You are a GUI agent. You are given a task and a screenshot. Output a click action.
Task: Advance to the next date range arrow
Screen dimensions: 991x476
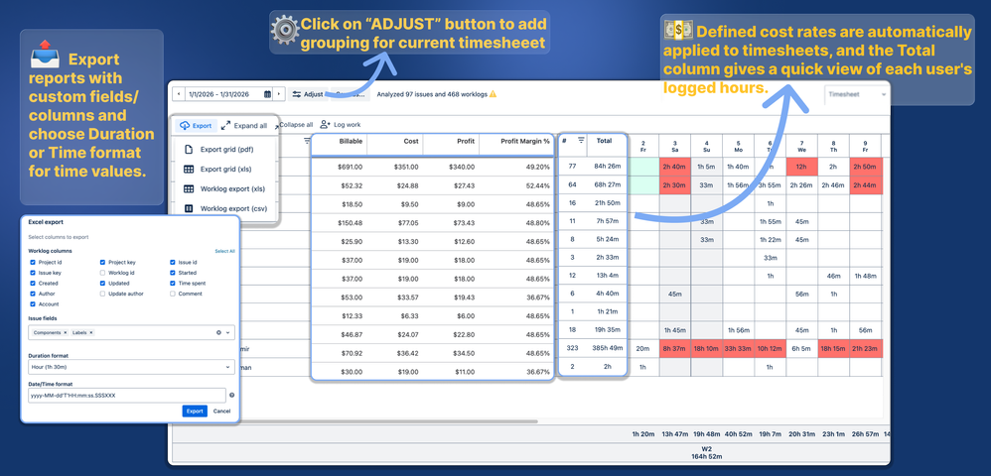coord(279,94)
